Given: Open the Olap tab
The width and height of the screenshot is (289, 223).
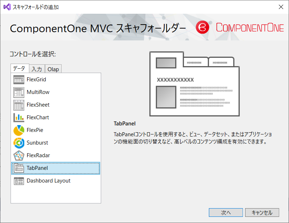Looking at the screenshot, I should (53, 69).
